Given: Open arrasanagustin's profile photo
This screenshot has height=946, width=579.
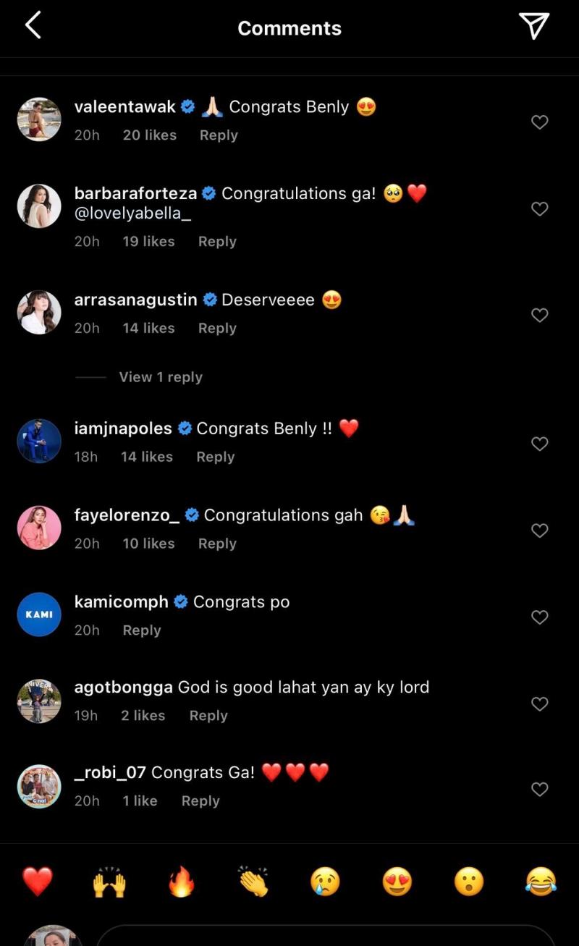Looking at the screenshot, I should pos(39,313).
